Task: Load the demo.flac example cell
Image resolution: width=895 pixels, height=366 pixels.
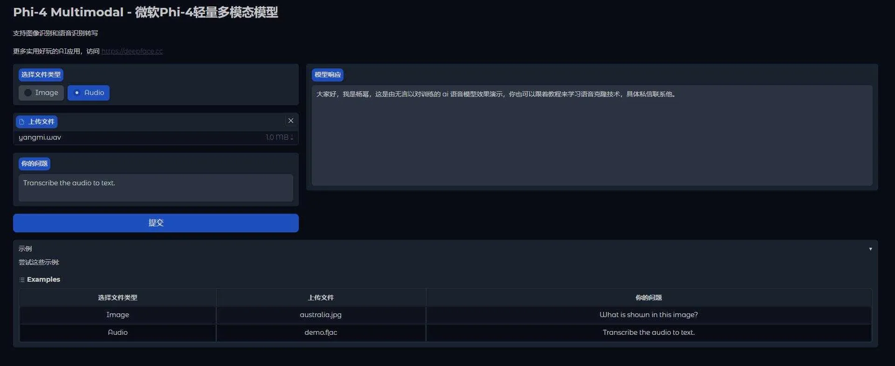Action: tap(321, 332)
